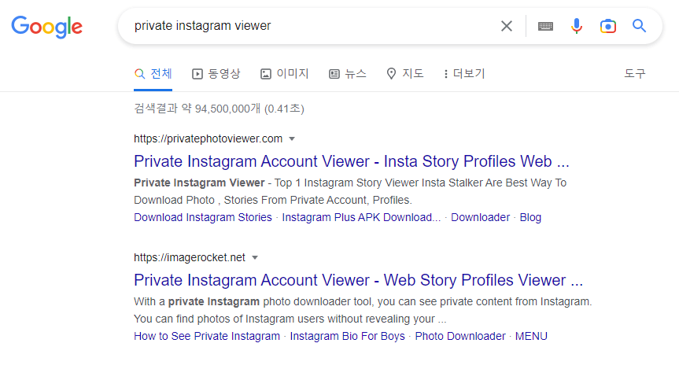Open search by image camera icon

tap(608, 26)
